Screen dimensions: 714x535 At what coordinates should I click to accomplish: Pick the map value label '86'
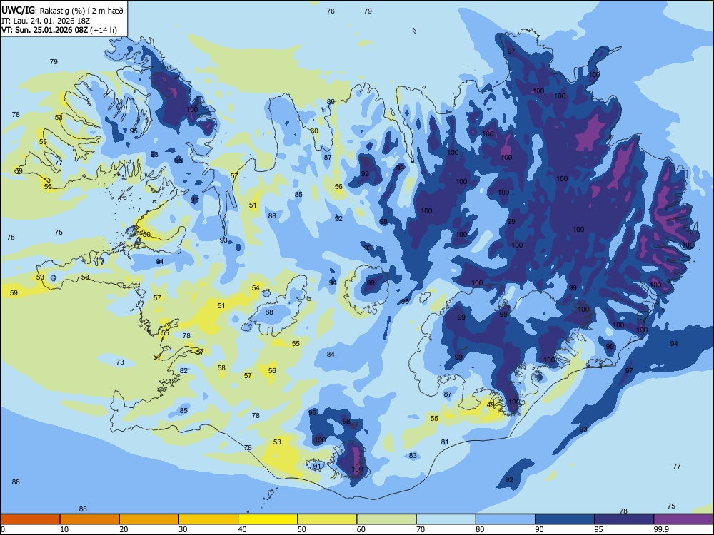tap(331, 101)
